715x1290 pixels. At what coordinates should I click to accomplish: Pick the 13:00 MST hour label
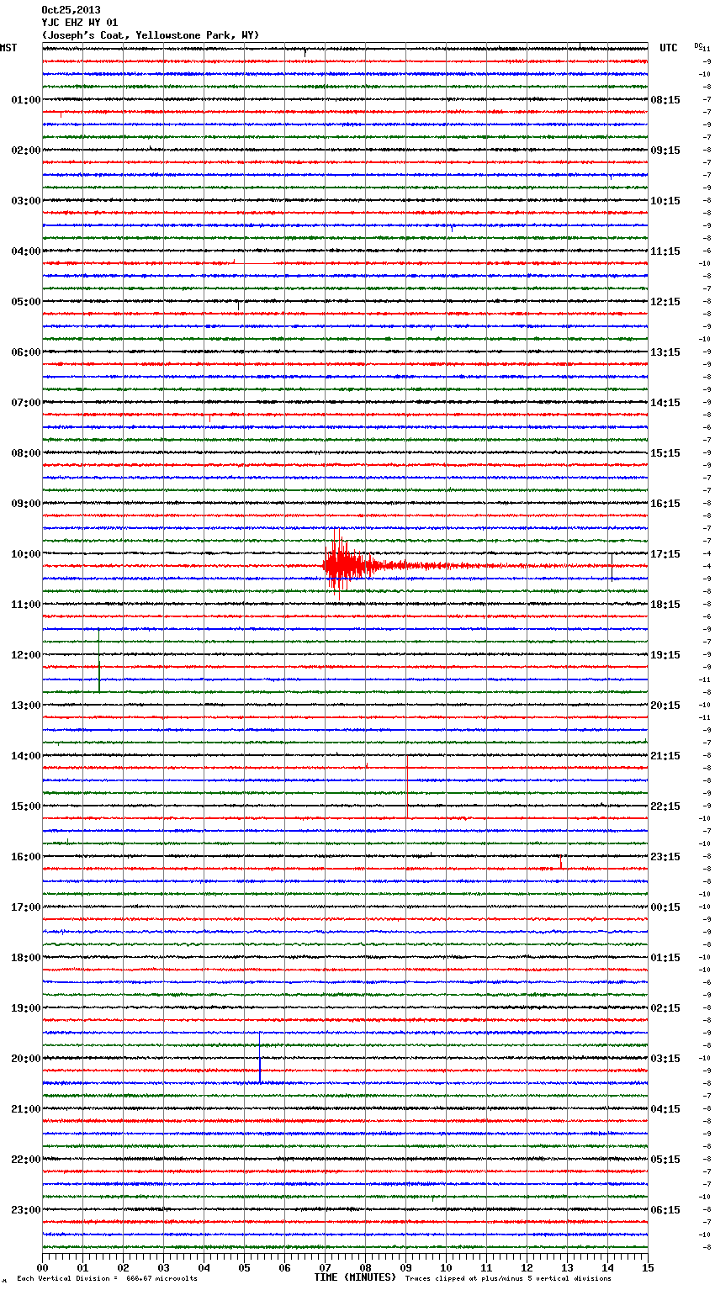(26, 706)
